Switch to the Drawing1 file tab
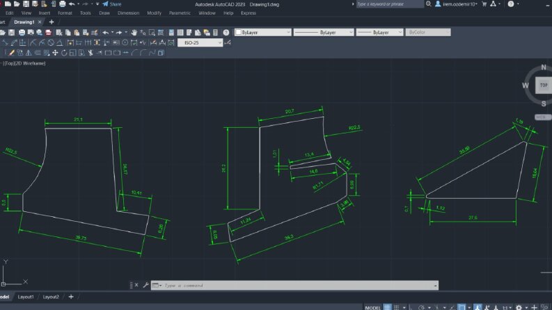This screenshot has height=310, width=552. click(x=24, y=22)
